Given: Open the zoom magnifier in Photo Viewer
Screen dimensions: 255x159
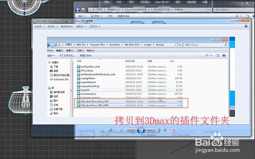Looking at the screenshot, I should (112, 130).
